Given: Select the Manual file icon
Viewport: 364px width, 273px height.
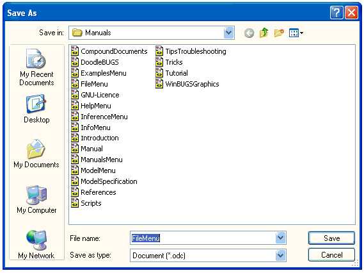Looking at the screenshot, I should pos(75,149).
